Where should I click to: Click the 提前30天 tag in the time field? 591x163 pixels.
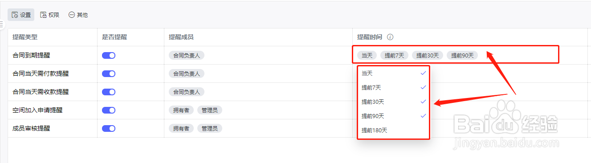(x=428, y=55)
